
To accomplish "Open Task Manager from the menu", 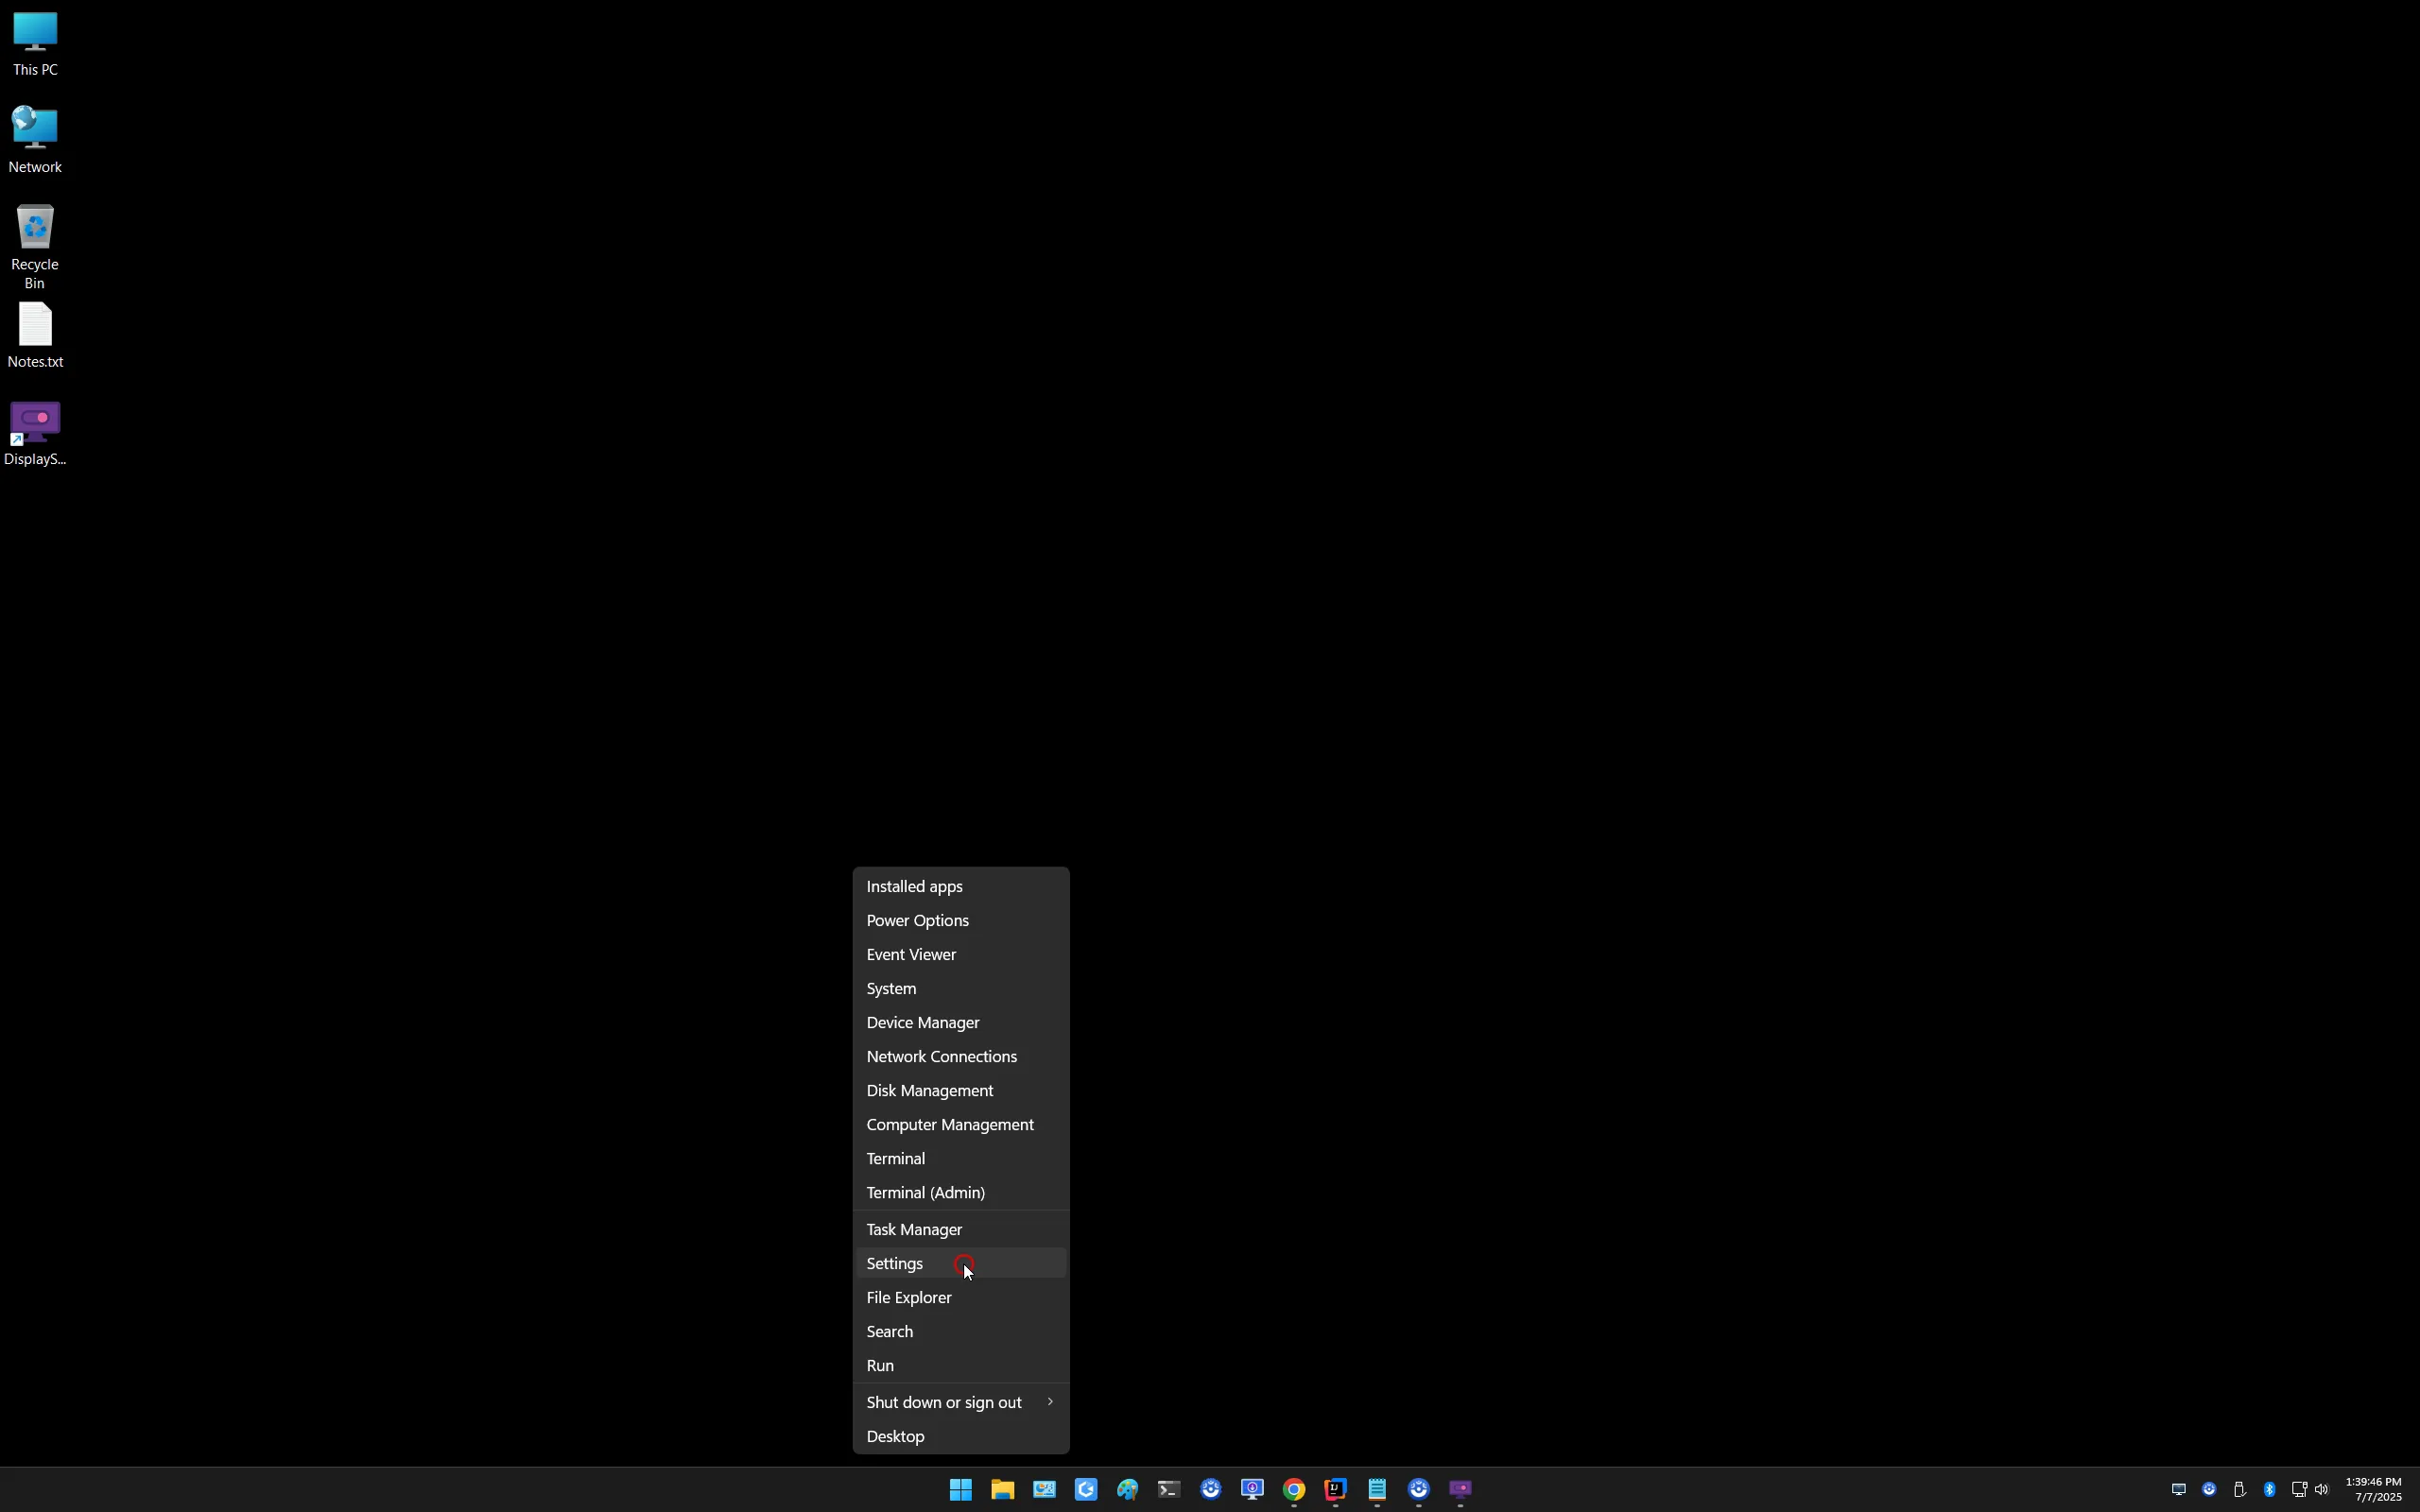I will click(x=961, y=1230).
